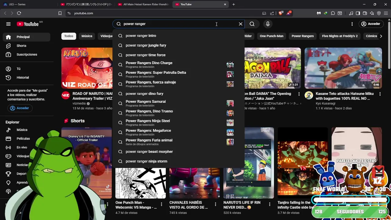Choose suggestion Power Rangers: Megaforce
This screenshot has width=391, height=220.
coord(179,132)
